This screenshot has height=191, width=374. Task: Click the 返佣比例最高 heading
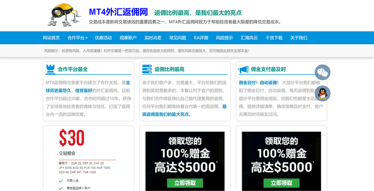click(x=169, y=69)
